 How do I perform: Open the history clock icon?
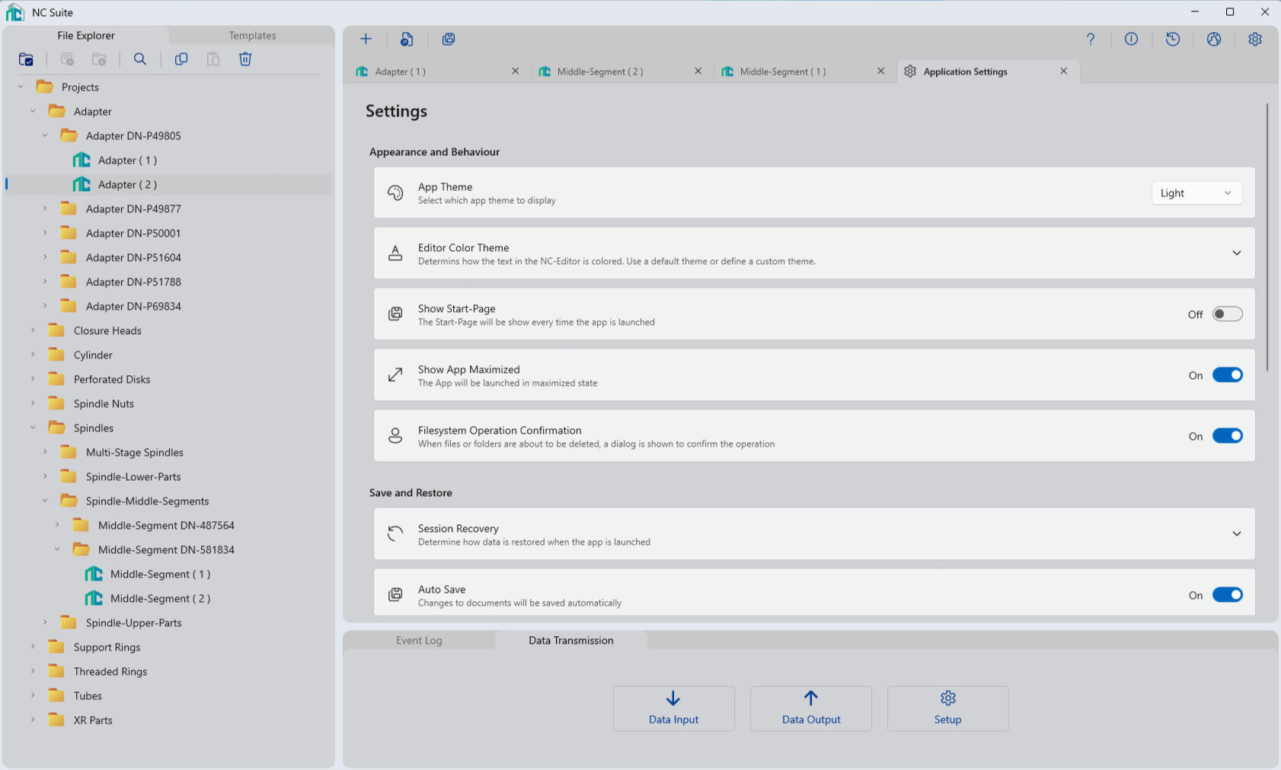coord(1173,39)
